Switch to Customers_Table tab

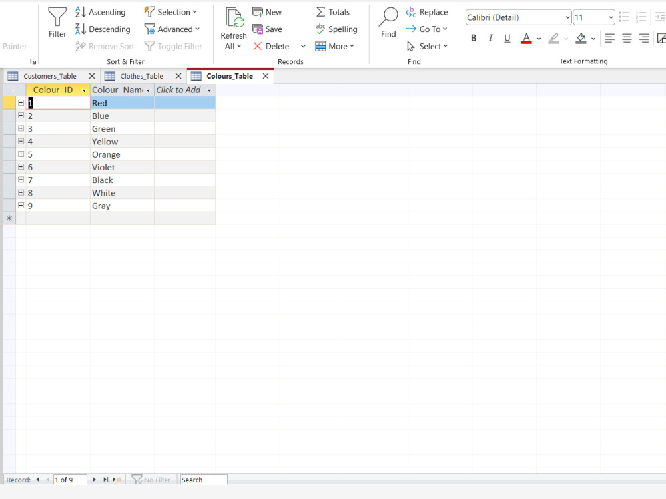point(50,76)
